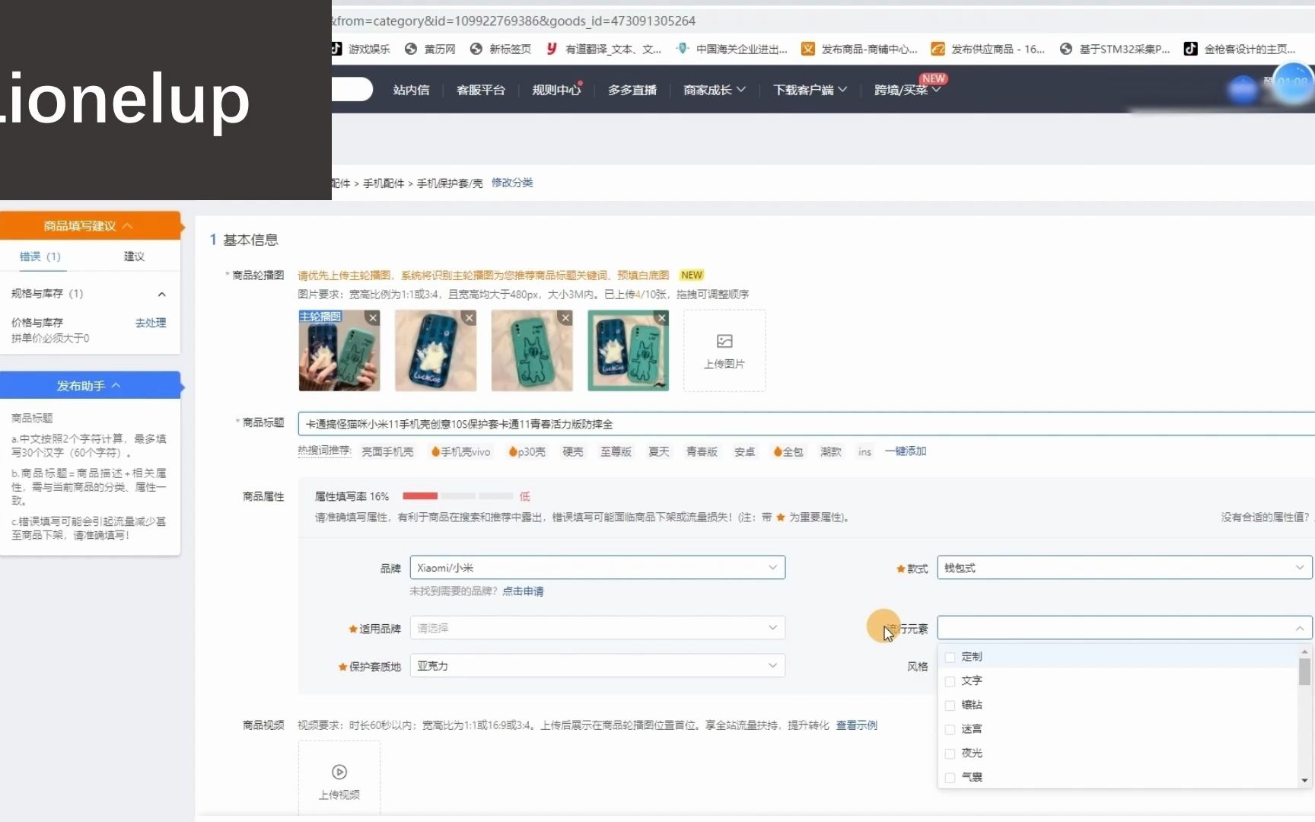Image resolution: width=1315 pixels, height=822 pixels.
Task: Click the browser address bar URL
Action: (x=513, y=21)
